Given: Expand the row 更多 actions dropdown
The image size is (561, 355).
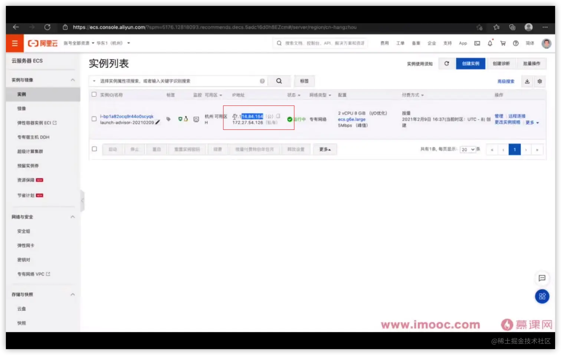Looking at the screenshot, I should [532, 122].
